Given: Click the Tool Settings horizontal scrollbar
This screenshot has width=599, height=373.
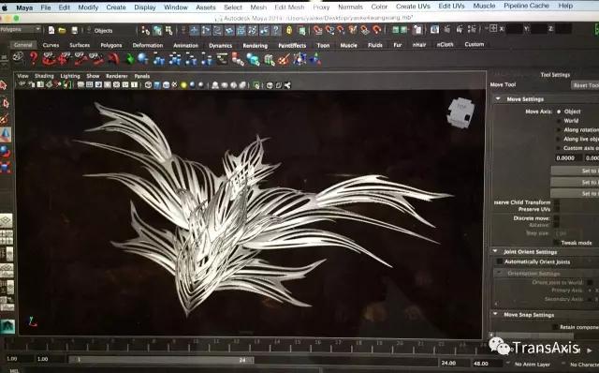Looking at the screenshot, I should coord(533,336).
